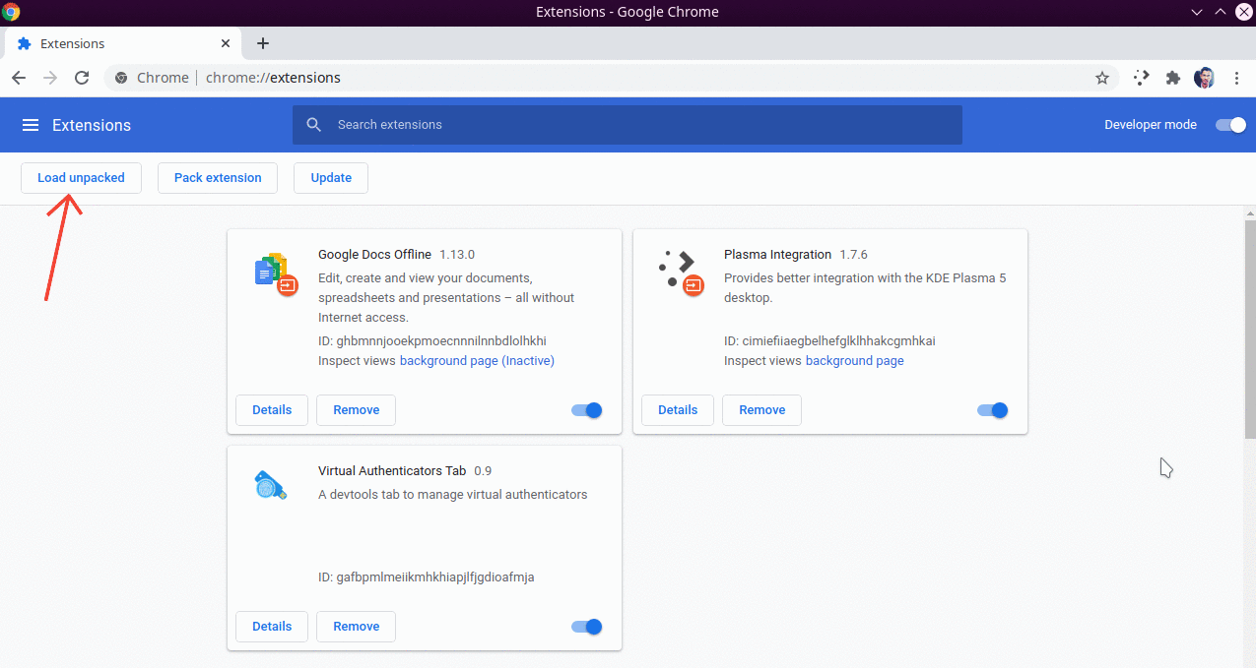Open Details for Plasma Integration

[x=678, y=410]
